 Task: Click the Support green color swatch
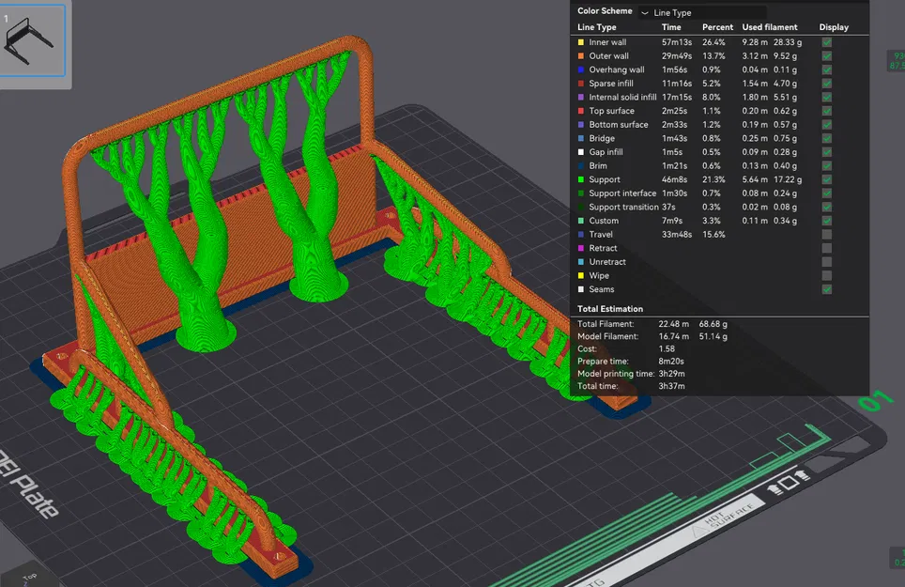580,179
